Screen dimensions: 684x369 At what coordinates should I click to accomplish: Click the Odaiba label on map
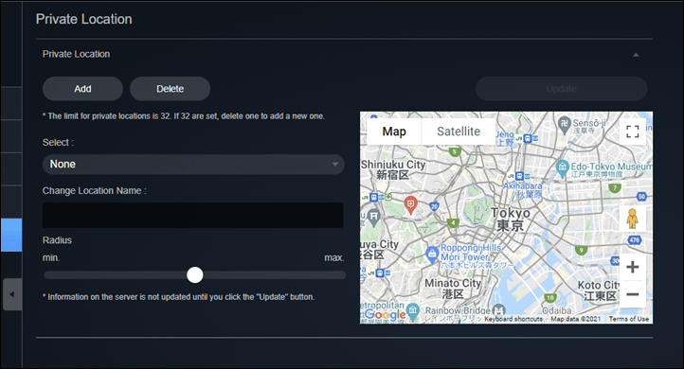coord(557,310)
